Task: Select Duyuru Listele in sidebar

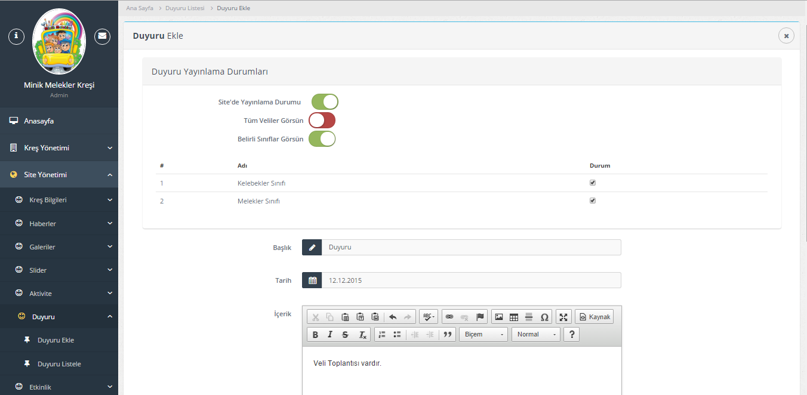Action: coord(59,364)
